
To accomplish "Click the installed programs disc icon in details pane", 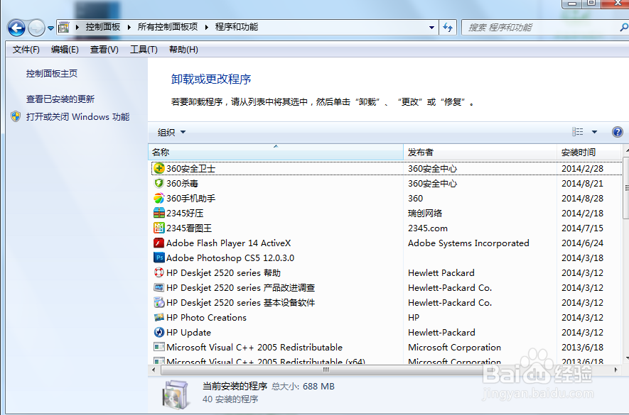I will [176, 394].
